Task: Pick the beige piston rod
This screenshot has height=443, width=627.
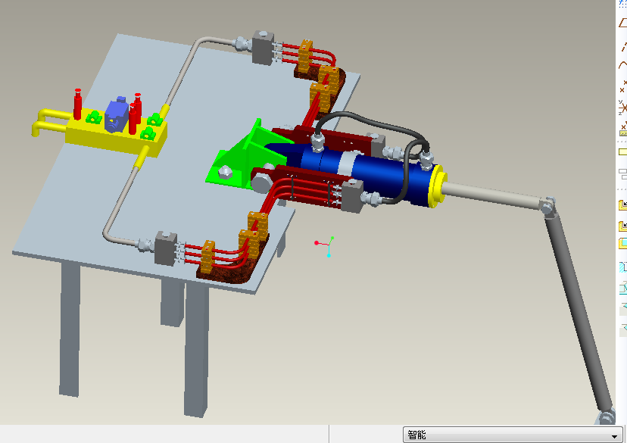Action: click(x=492, y=195)
